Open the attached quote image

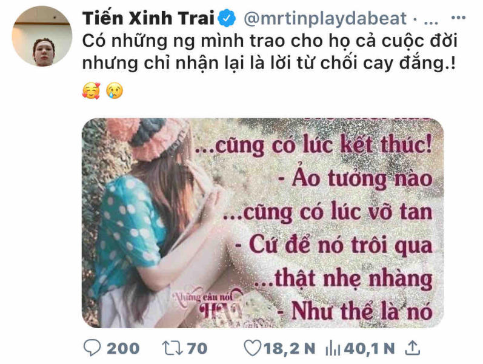pos(262,223)
